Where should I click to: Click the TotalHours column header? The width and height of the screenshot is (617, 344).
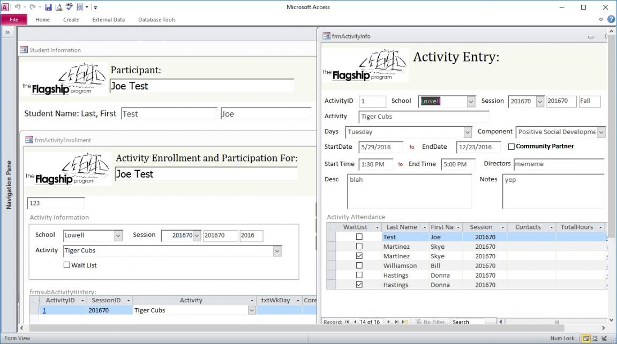click(x=581, y=227)
